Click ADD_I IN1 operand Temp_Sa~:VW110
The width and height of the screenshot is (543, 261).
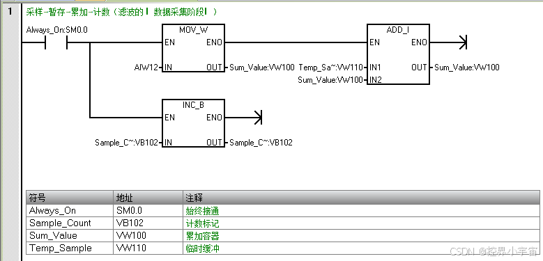[x=330, y=68]
